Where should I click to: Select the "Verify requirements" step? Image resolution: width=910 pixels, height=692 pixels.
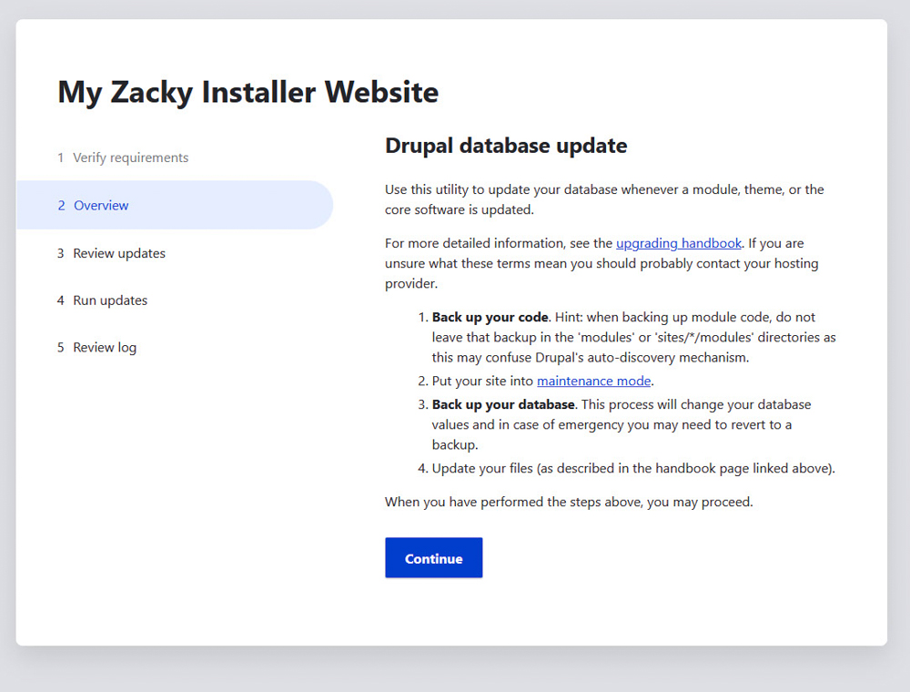[x=130, y=158]
